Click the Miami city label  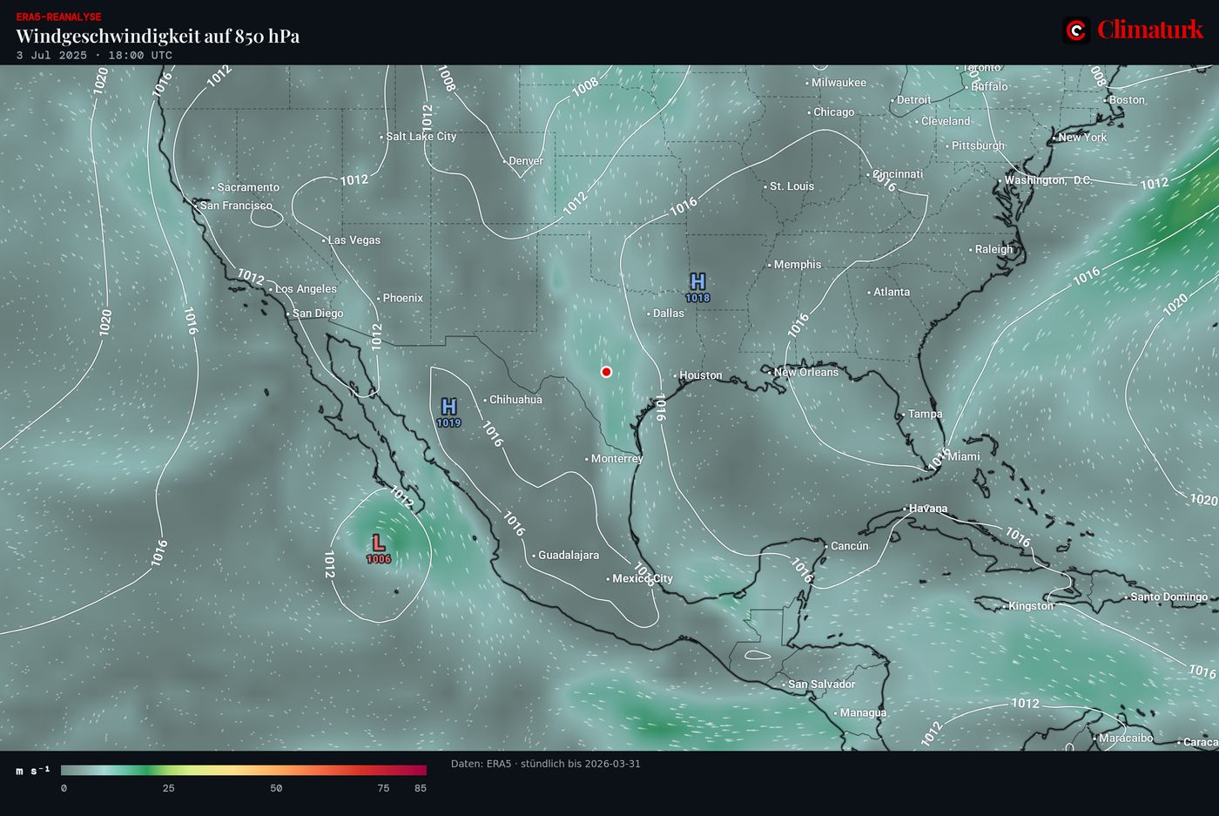(964, 456)
